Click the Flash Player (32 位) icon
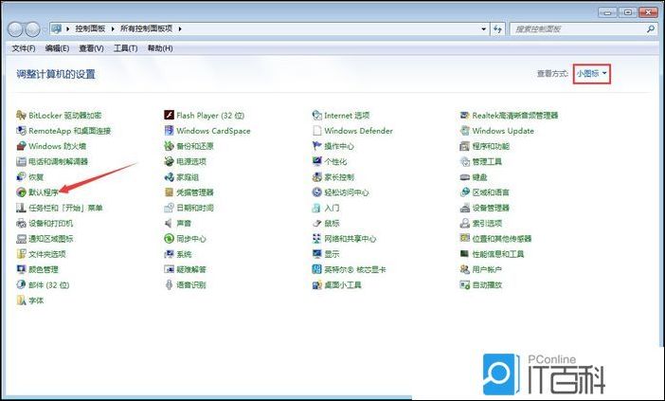This screenshot has height=401, width=665. coord(169,115)
